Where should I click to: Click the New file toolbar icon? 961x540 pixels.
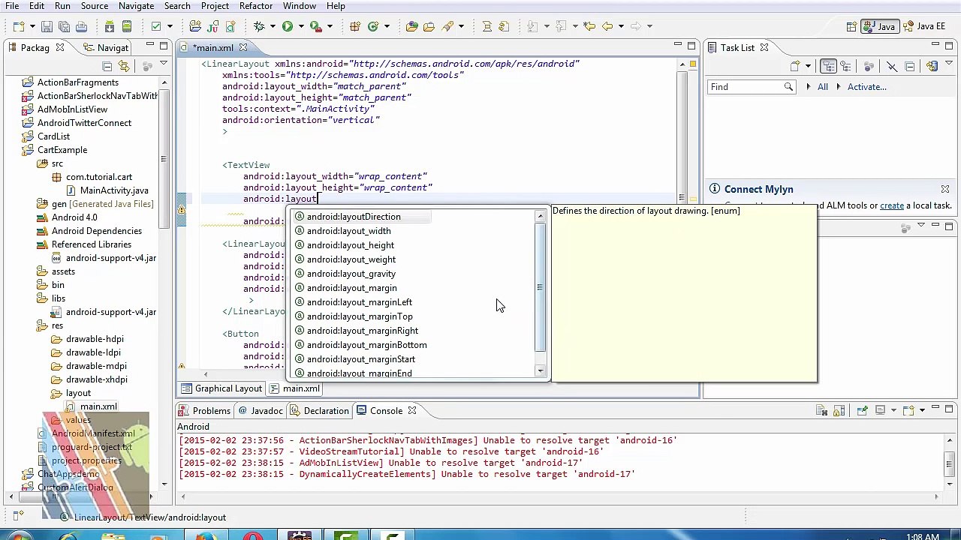(x=17, y=26)
